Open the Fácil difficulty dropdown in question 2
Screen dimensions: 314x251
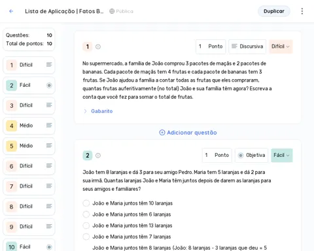(282, 156)
